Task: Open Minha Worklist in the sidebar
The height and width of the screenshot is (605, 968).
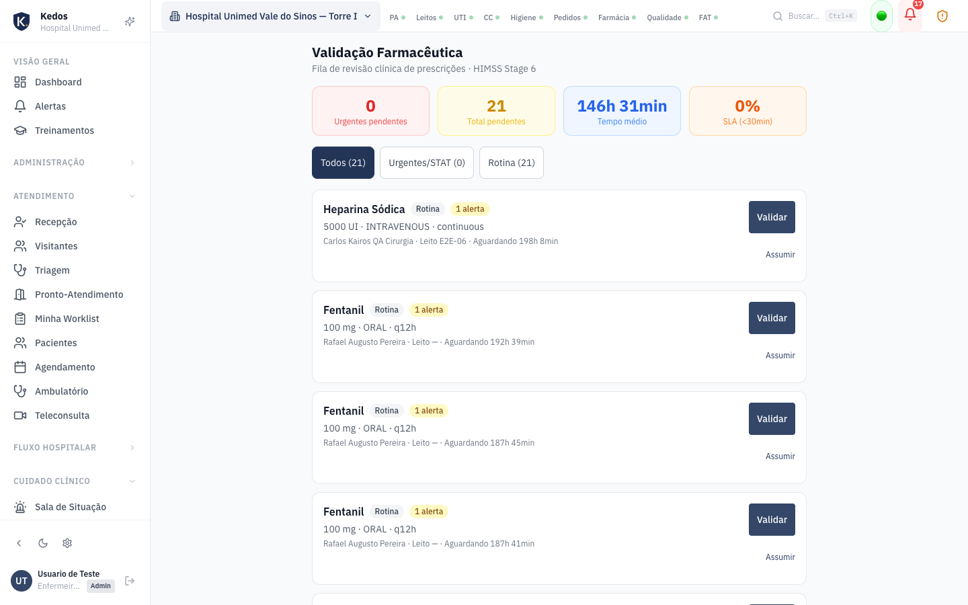Action: (75, 319)
